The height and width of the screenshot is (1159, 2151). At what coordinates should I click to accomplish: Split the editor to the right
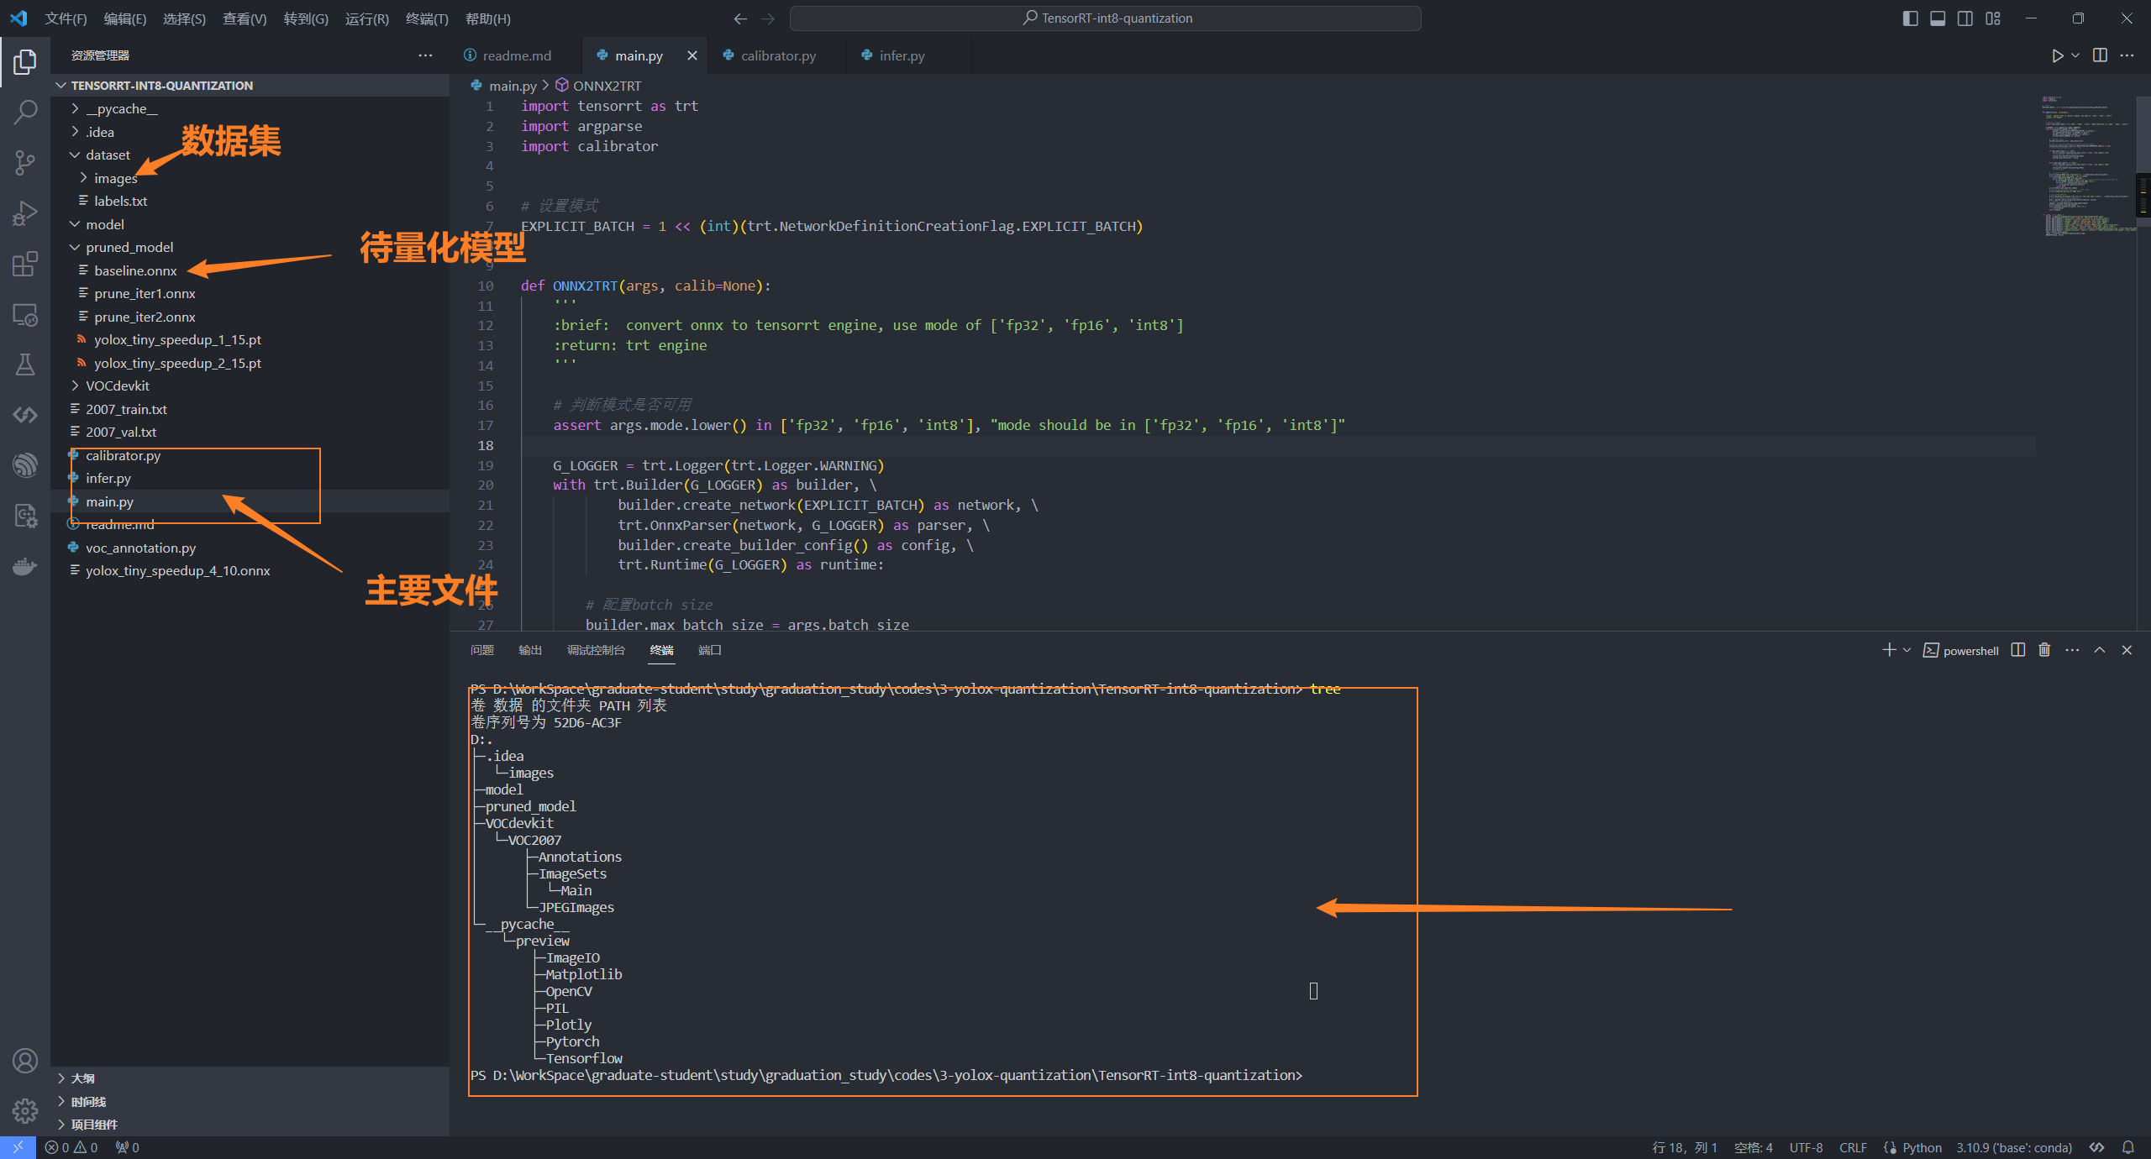pyautogui.click(x=2100, y=55)
